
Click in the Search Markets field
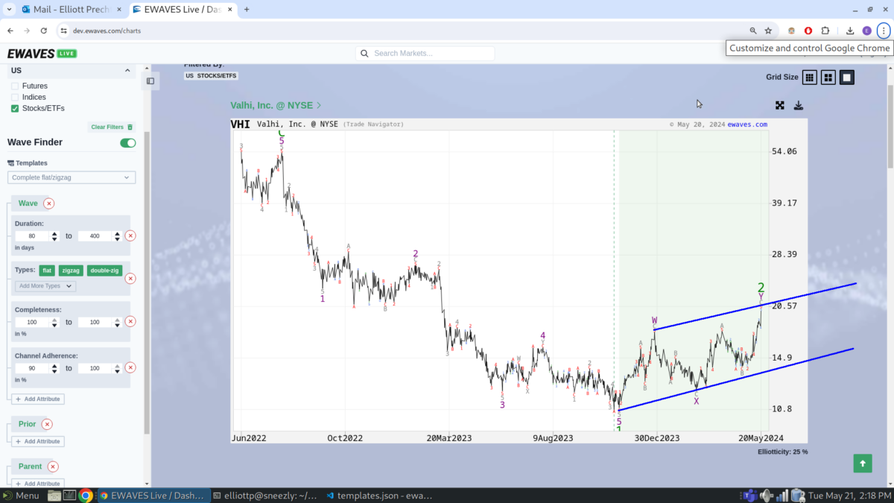click(432, 54)
